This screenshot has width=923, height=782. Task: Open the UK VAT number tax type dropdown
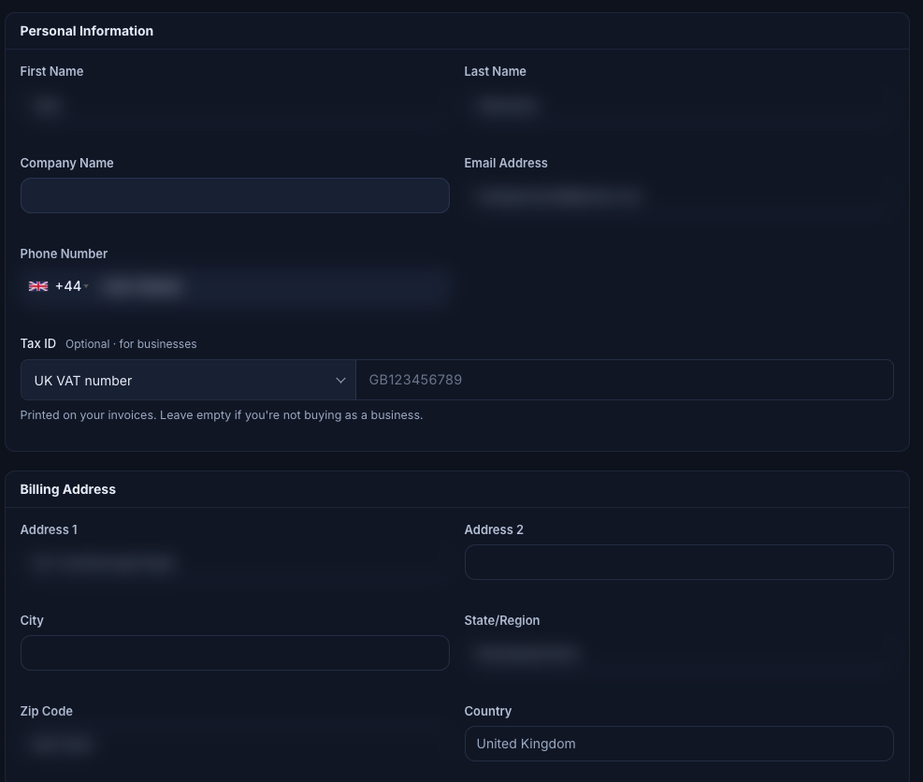[188, 380]
